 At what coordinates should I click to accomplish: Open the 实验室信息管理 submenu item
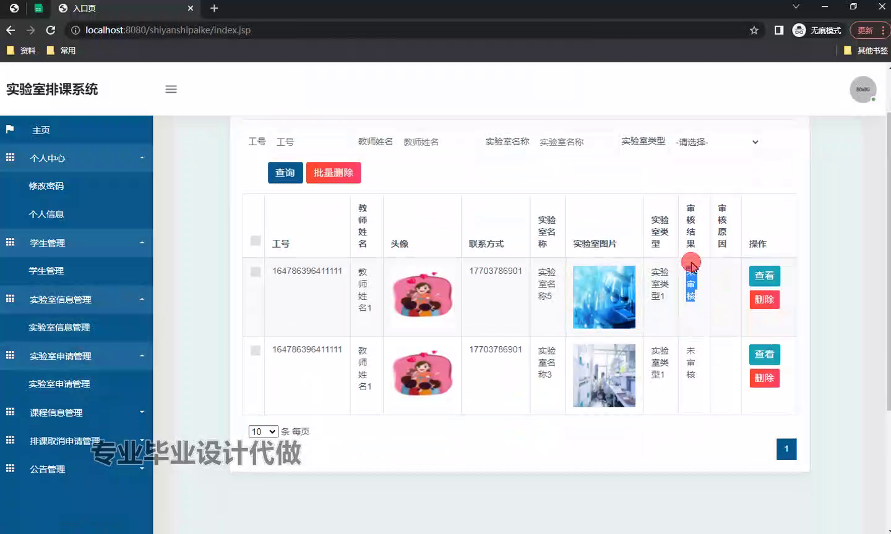click(x=59, y=327)
